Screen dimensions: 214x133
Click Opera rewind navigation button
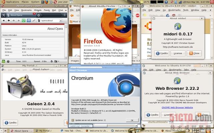coord(4,21)
